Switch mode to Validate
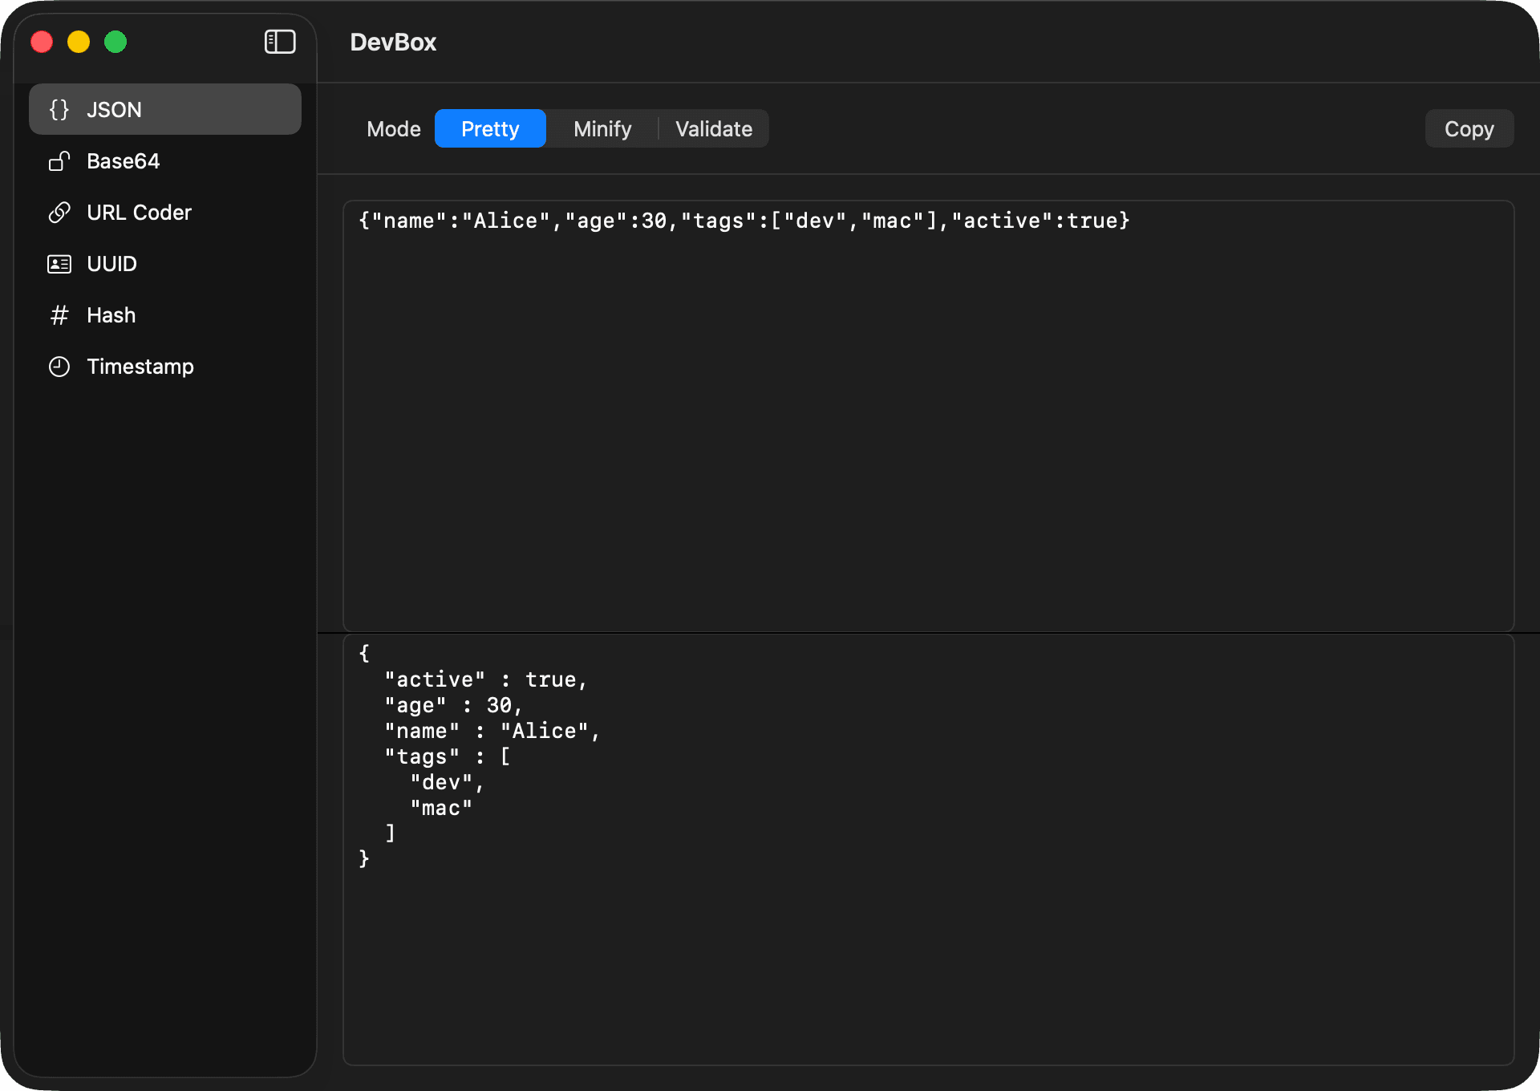 (x=713, y=128)
